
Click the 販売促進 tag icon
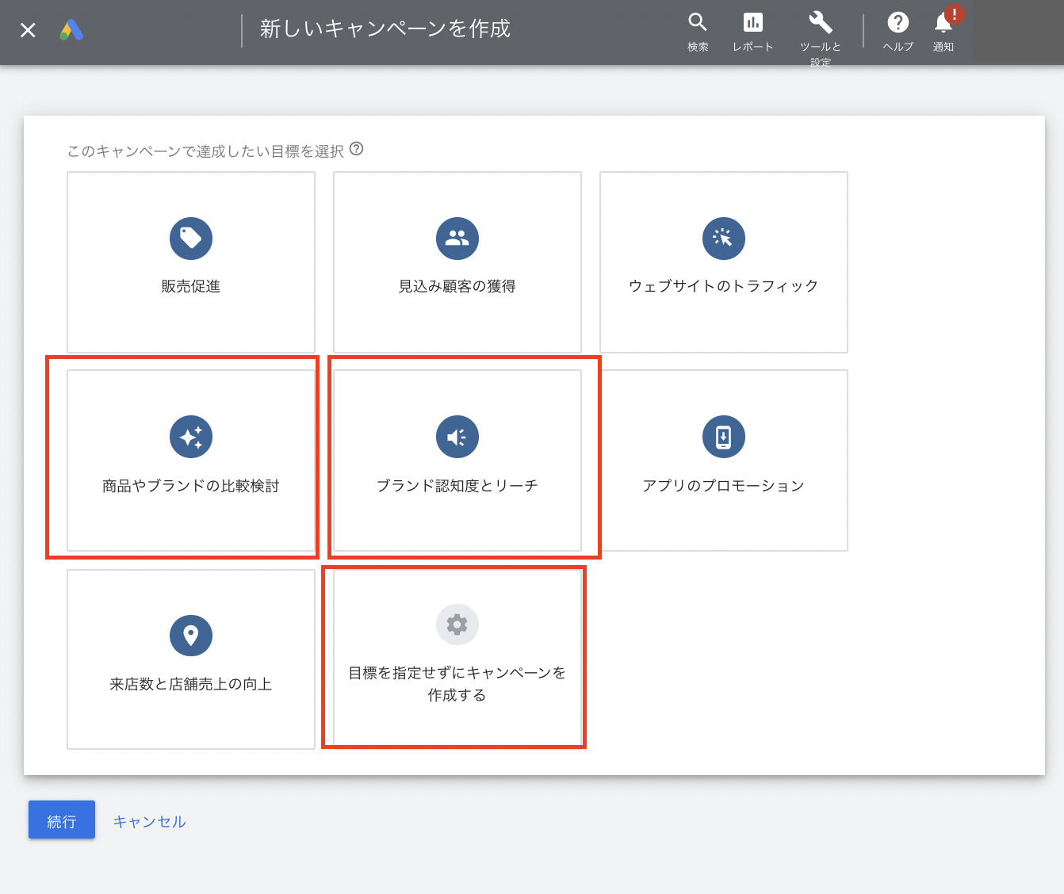point(191,239)
